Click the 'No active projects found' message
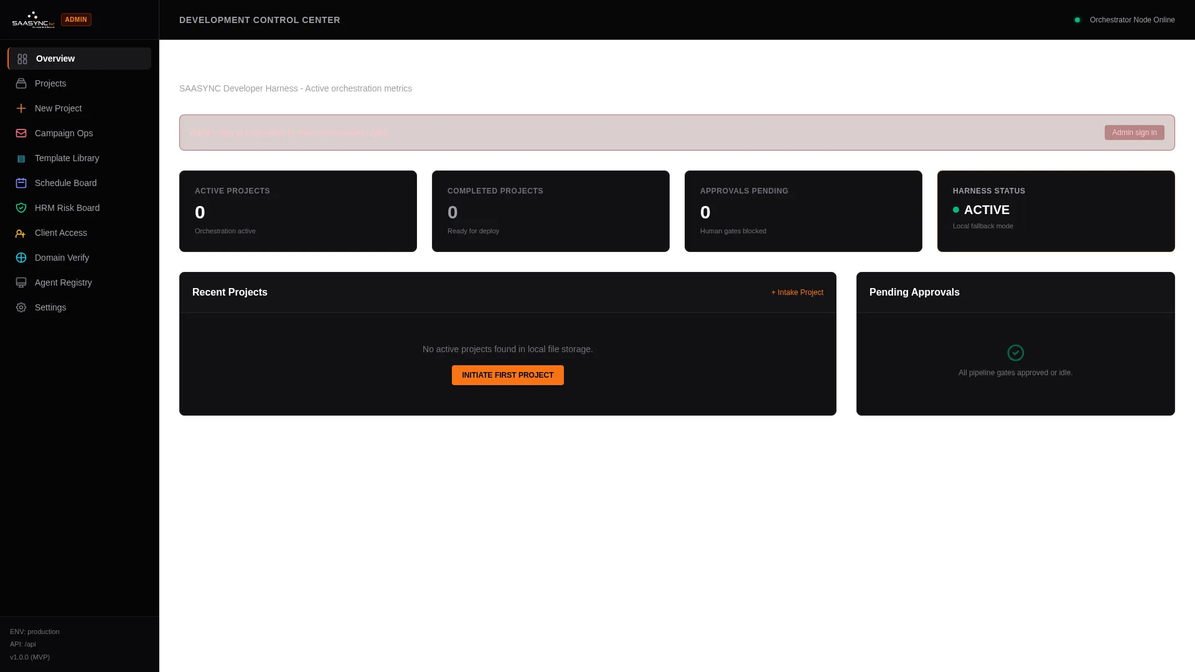This screenshot has height=672, width=1195. click(508, 349)
